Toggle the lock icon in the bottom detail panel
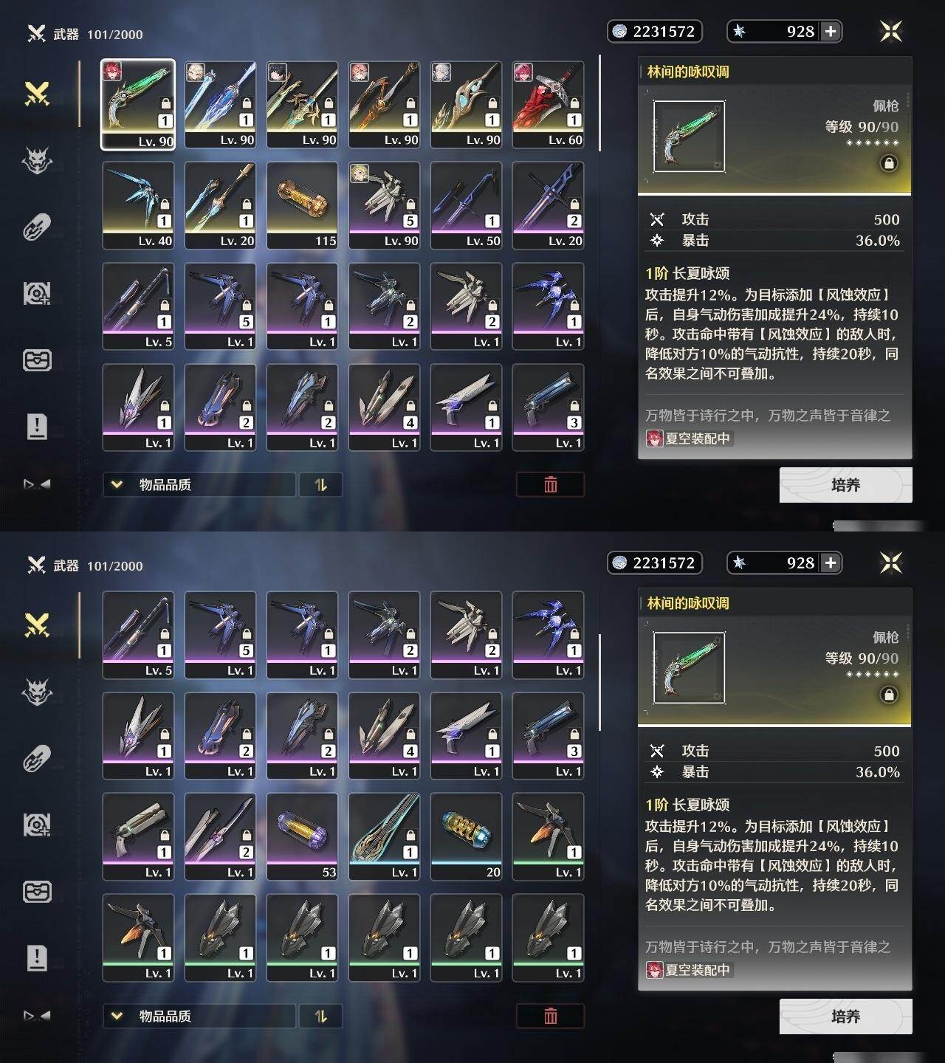The height and width of the screenshot is (1063, 945). point(889,695)
